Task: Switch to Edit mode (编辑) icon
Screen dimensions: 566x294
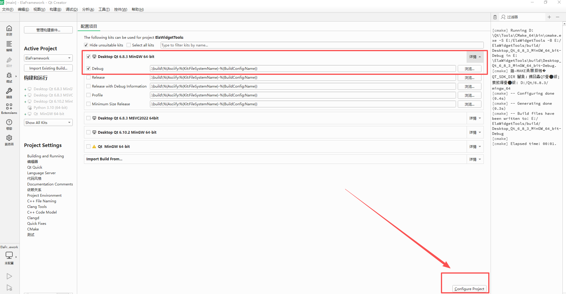Action: click(x=9, y=44)
